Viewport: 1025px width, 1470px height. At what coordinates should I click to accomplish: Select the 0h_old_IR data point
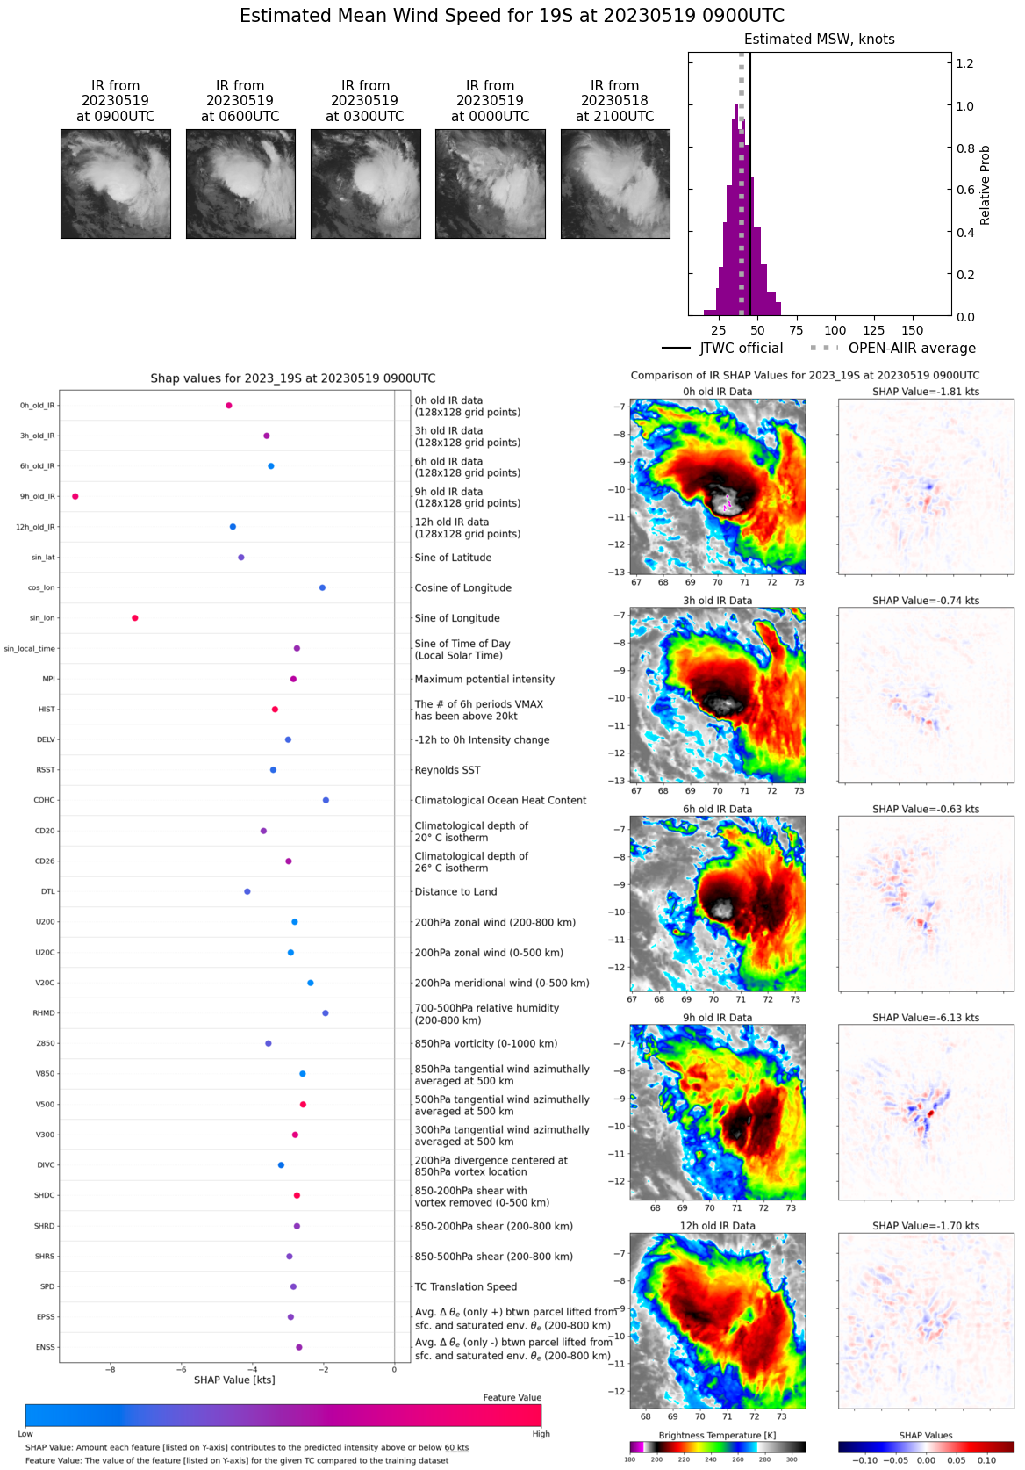[x=229, y=406]
